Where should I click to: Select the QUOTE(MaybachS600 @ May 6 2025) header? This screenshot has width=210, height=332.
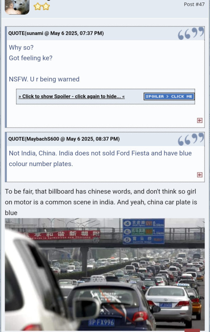point(64,139)
